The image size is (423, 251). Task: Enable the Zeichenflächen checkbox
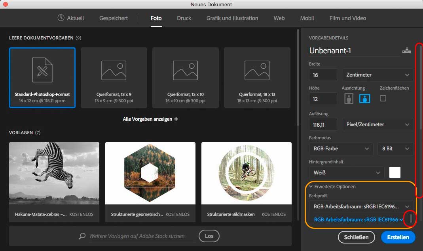pyautogui.click(x=383, y=98)
